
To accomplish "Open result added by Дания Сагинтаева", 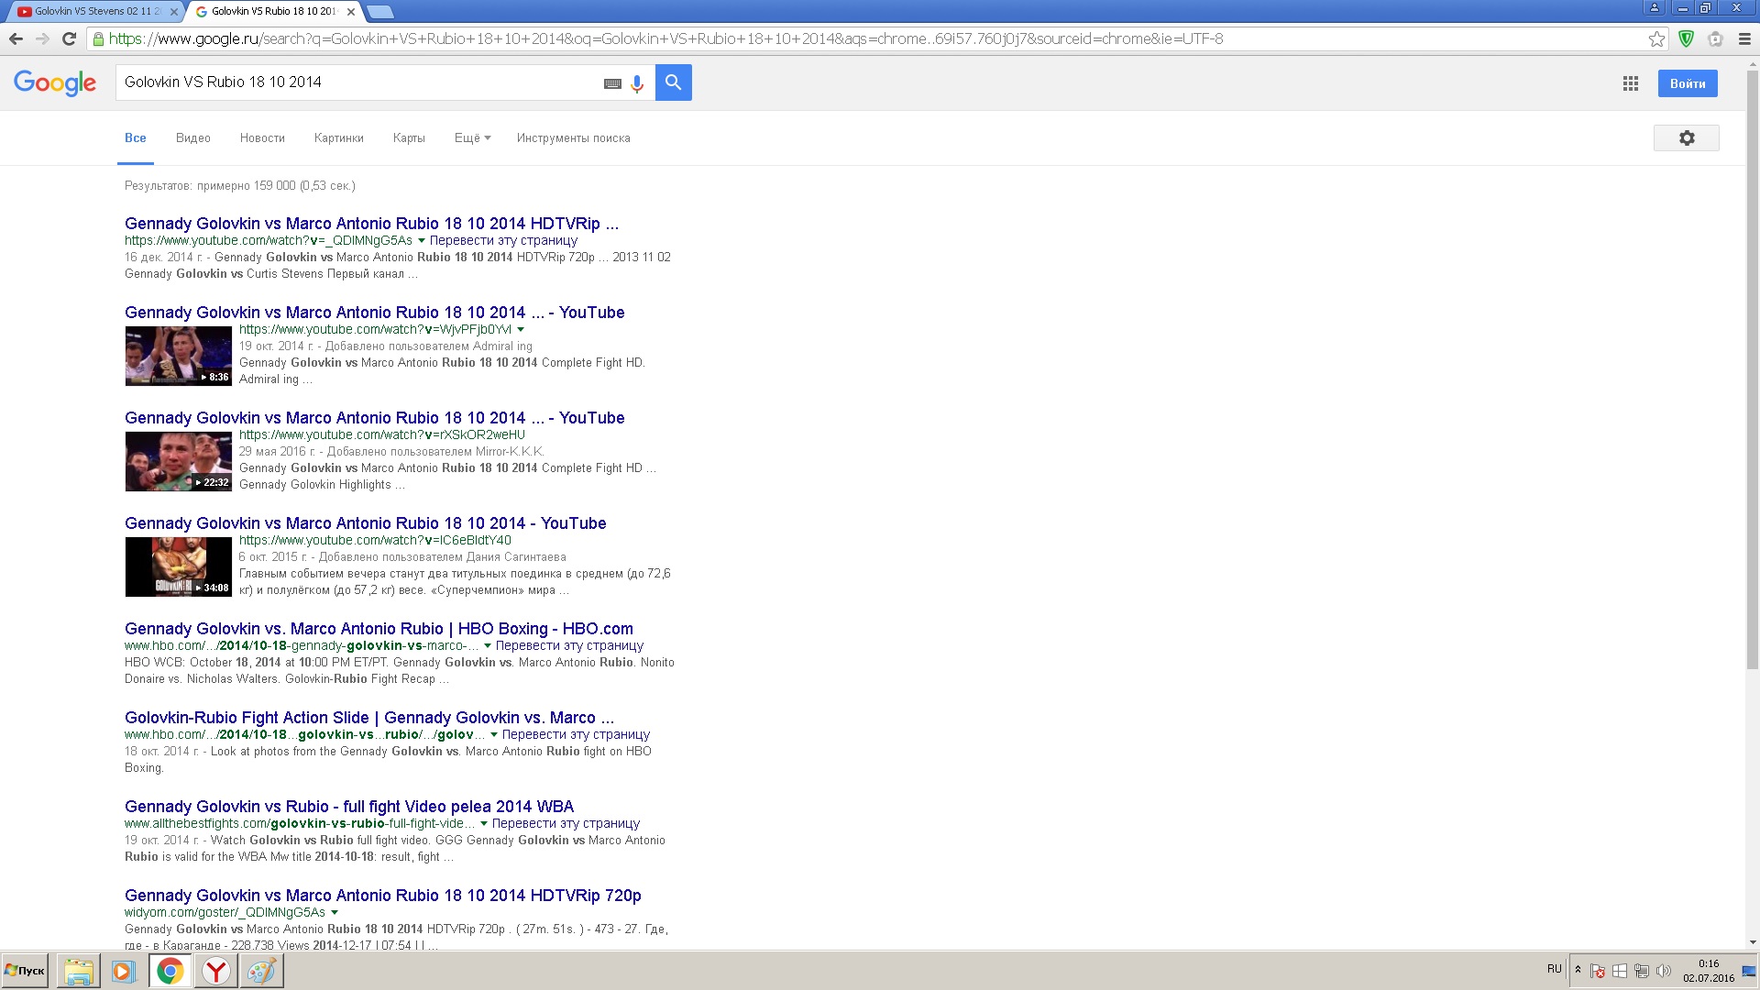I will point(365,523).
